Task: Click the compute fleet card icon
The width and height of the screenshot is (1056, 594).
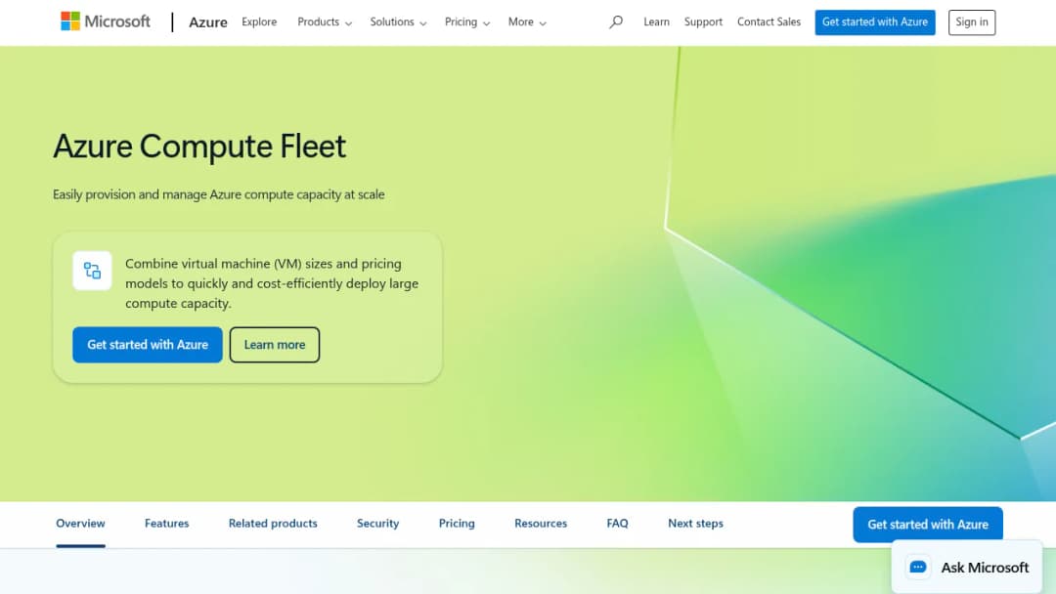Action: click(92, 271)
